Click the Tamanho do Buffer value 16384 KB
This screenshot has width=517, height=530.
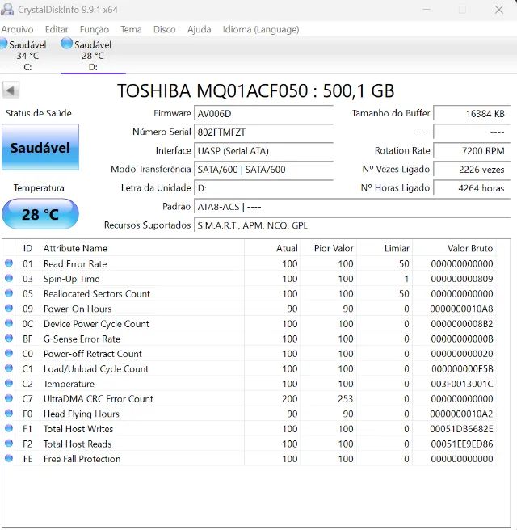click(472, 113)
